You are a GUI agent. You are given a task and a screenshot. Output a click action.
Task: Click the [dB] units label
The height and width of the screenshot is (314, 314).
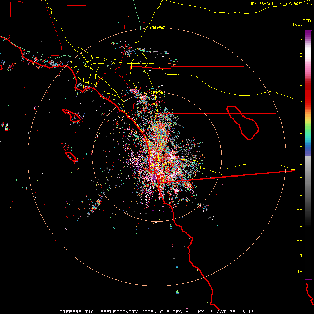298,24
